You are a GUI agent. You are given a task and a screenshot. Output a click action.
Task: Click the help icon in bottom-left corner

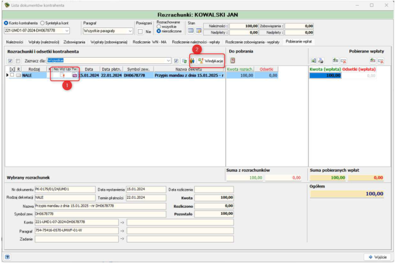8,257
